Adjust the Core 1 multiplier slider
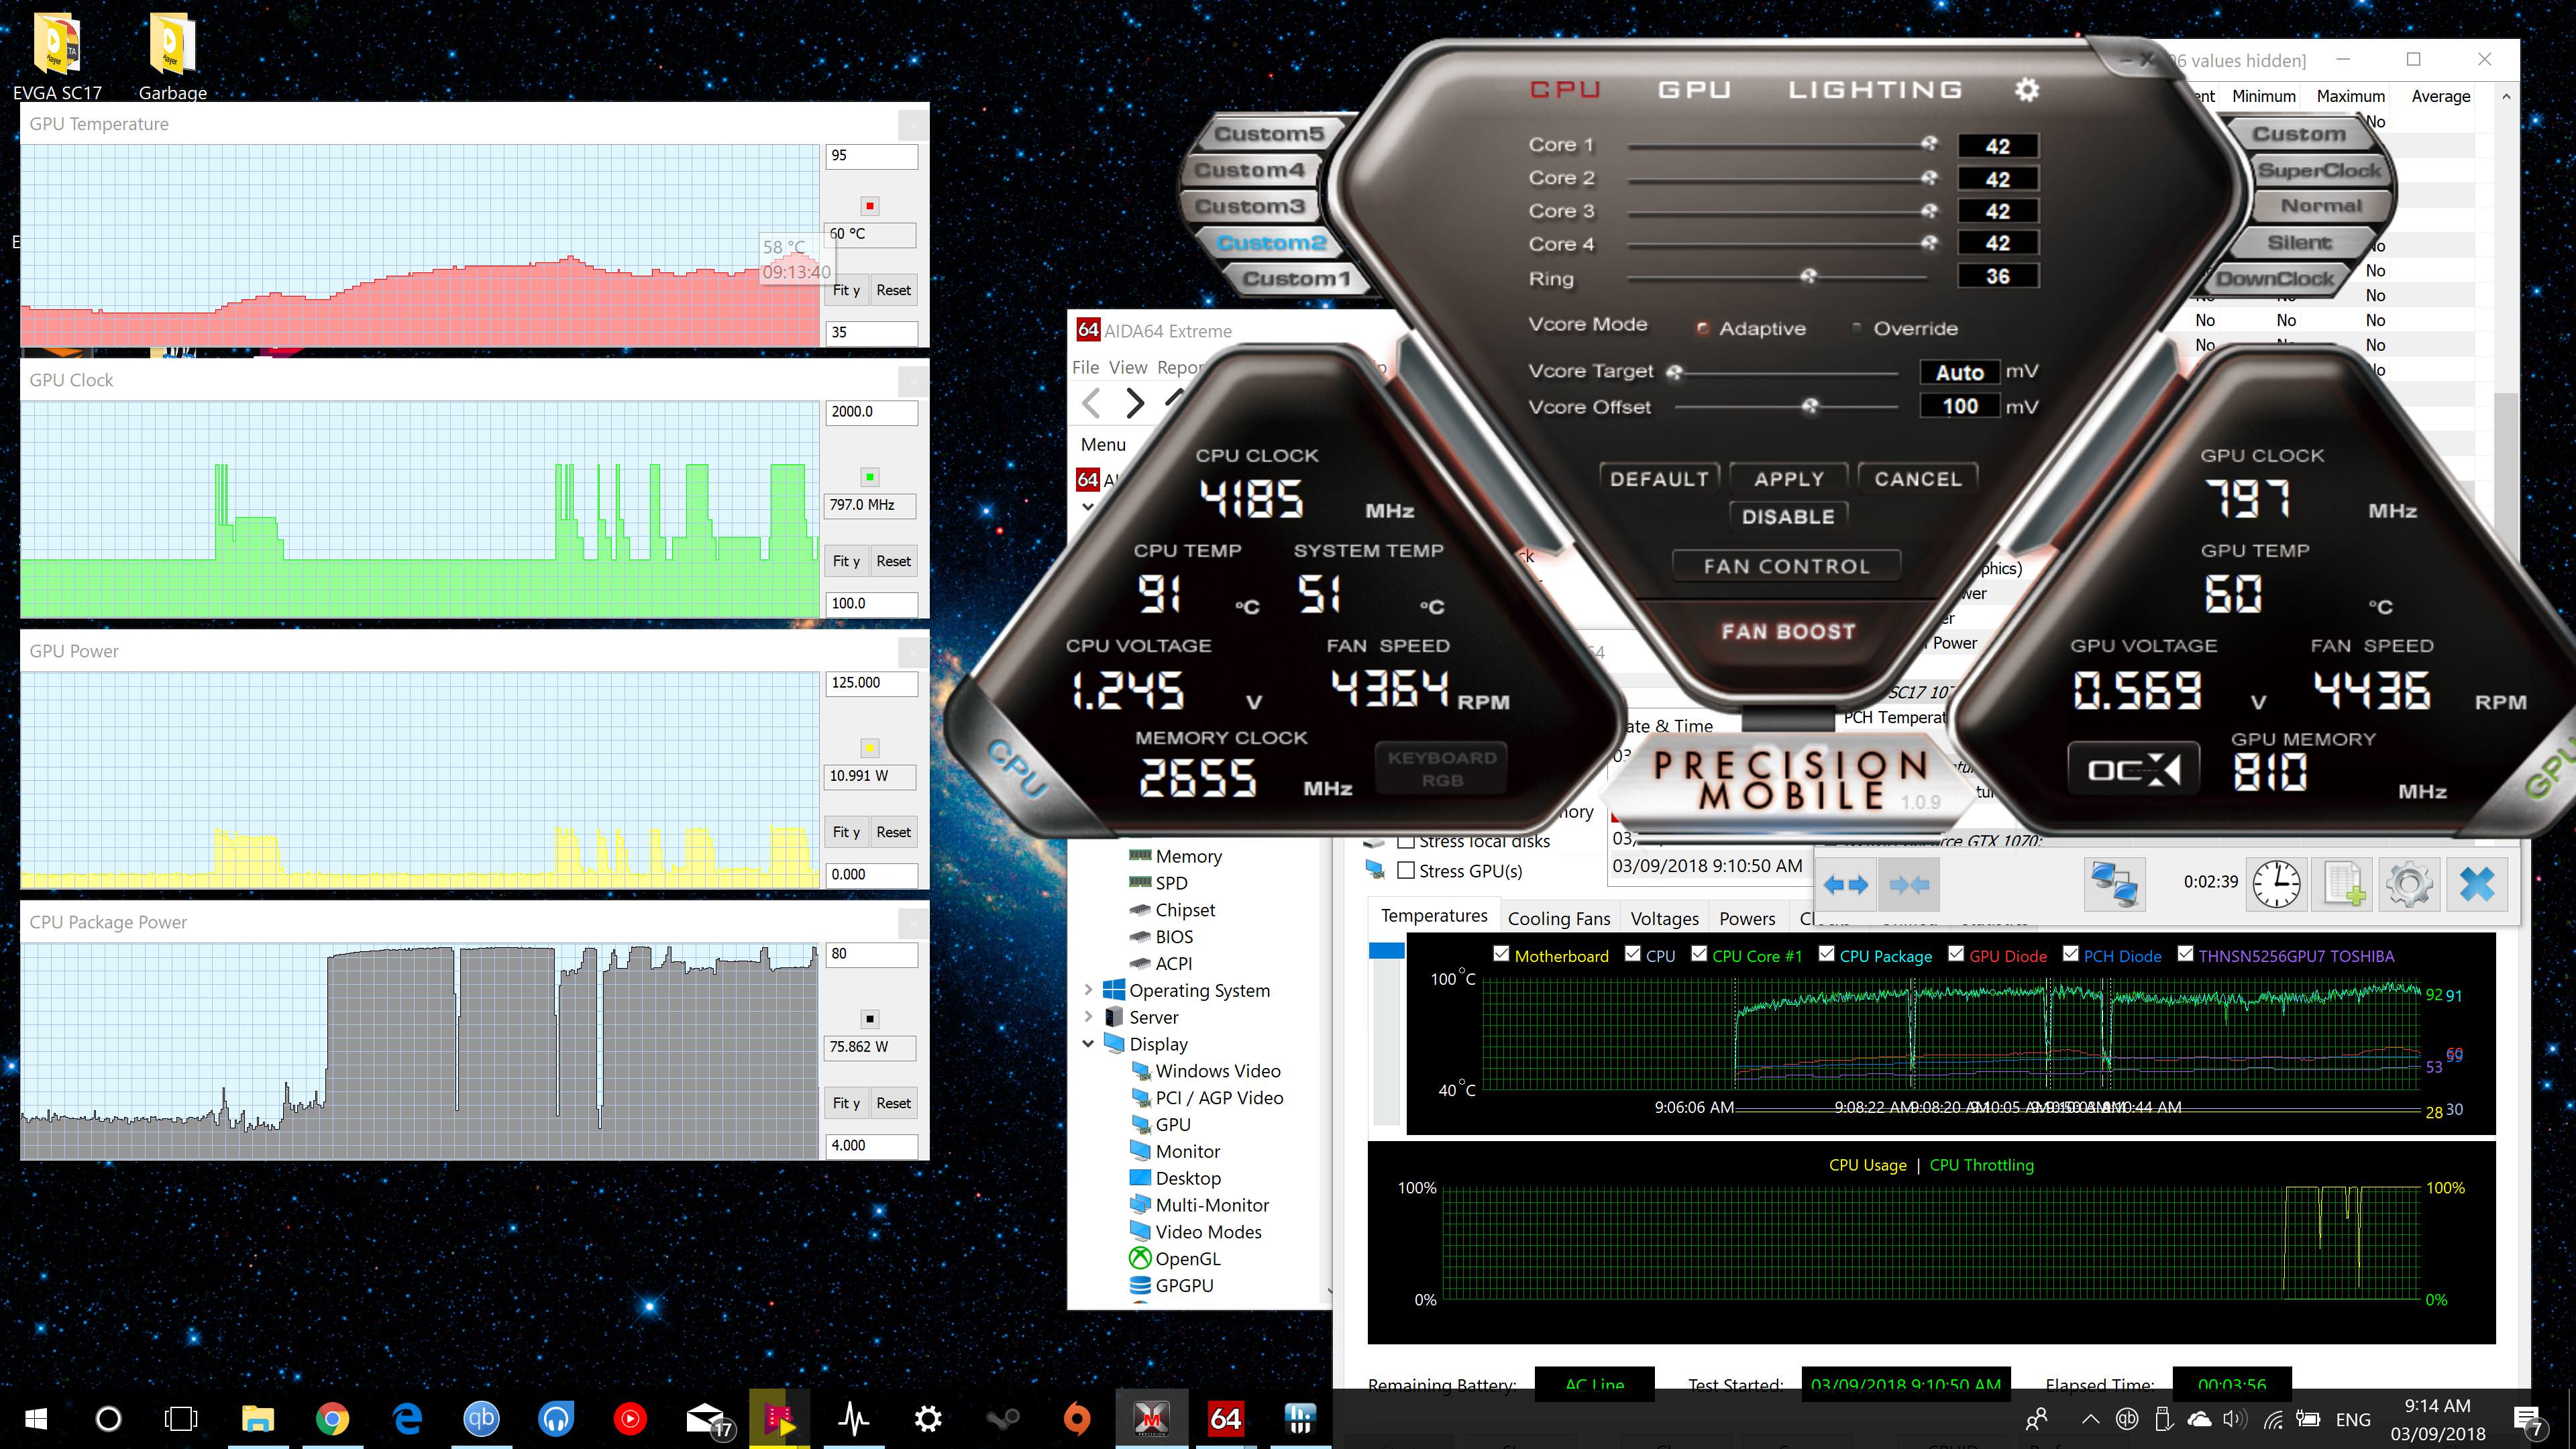Image resolution: width=2576 pixels, height=1449 pixels. [1929, 145]
